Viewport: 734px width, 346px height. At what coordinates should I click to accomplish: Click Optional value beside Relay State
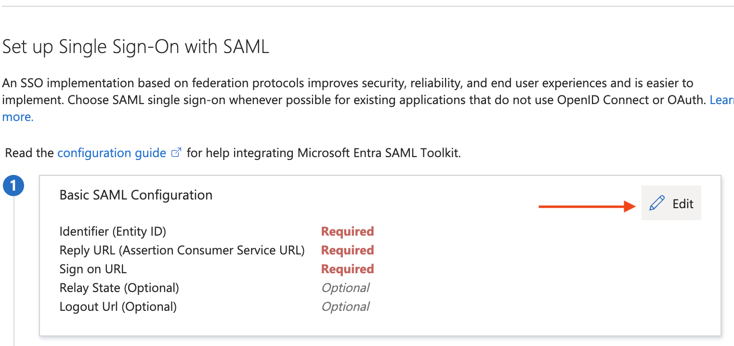(345, 288)
